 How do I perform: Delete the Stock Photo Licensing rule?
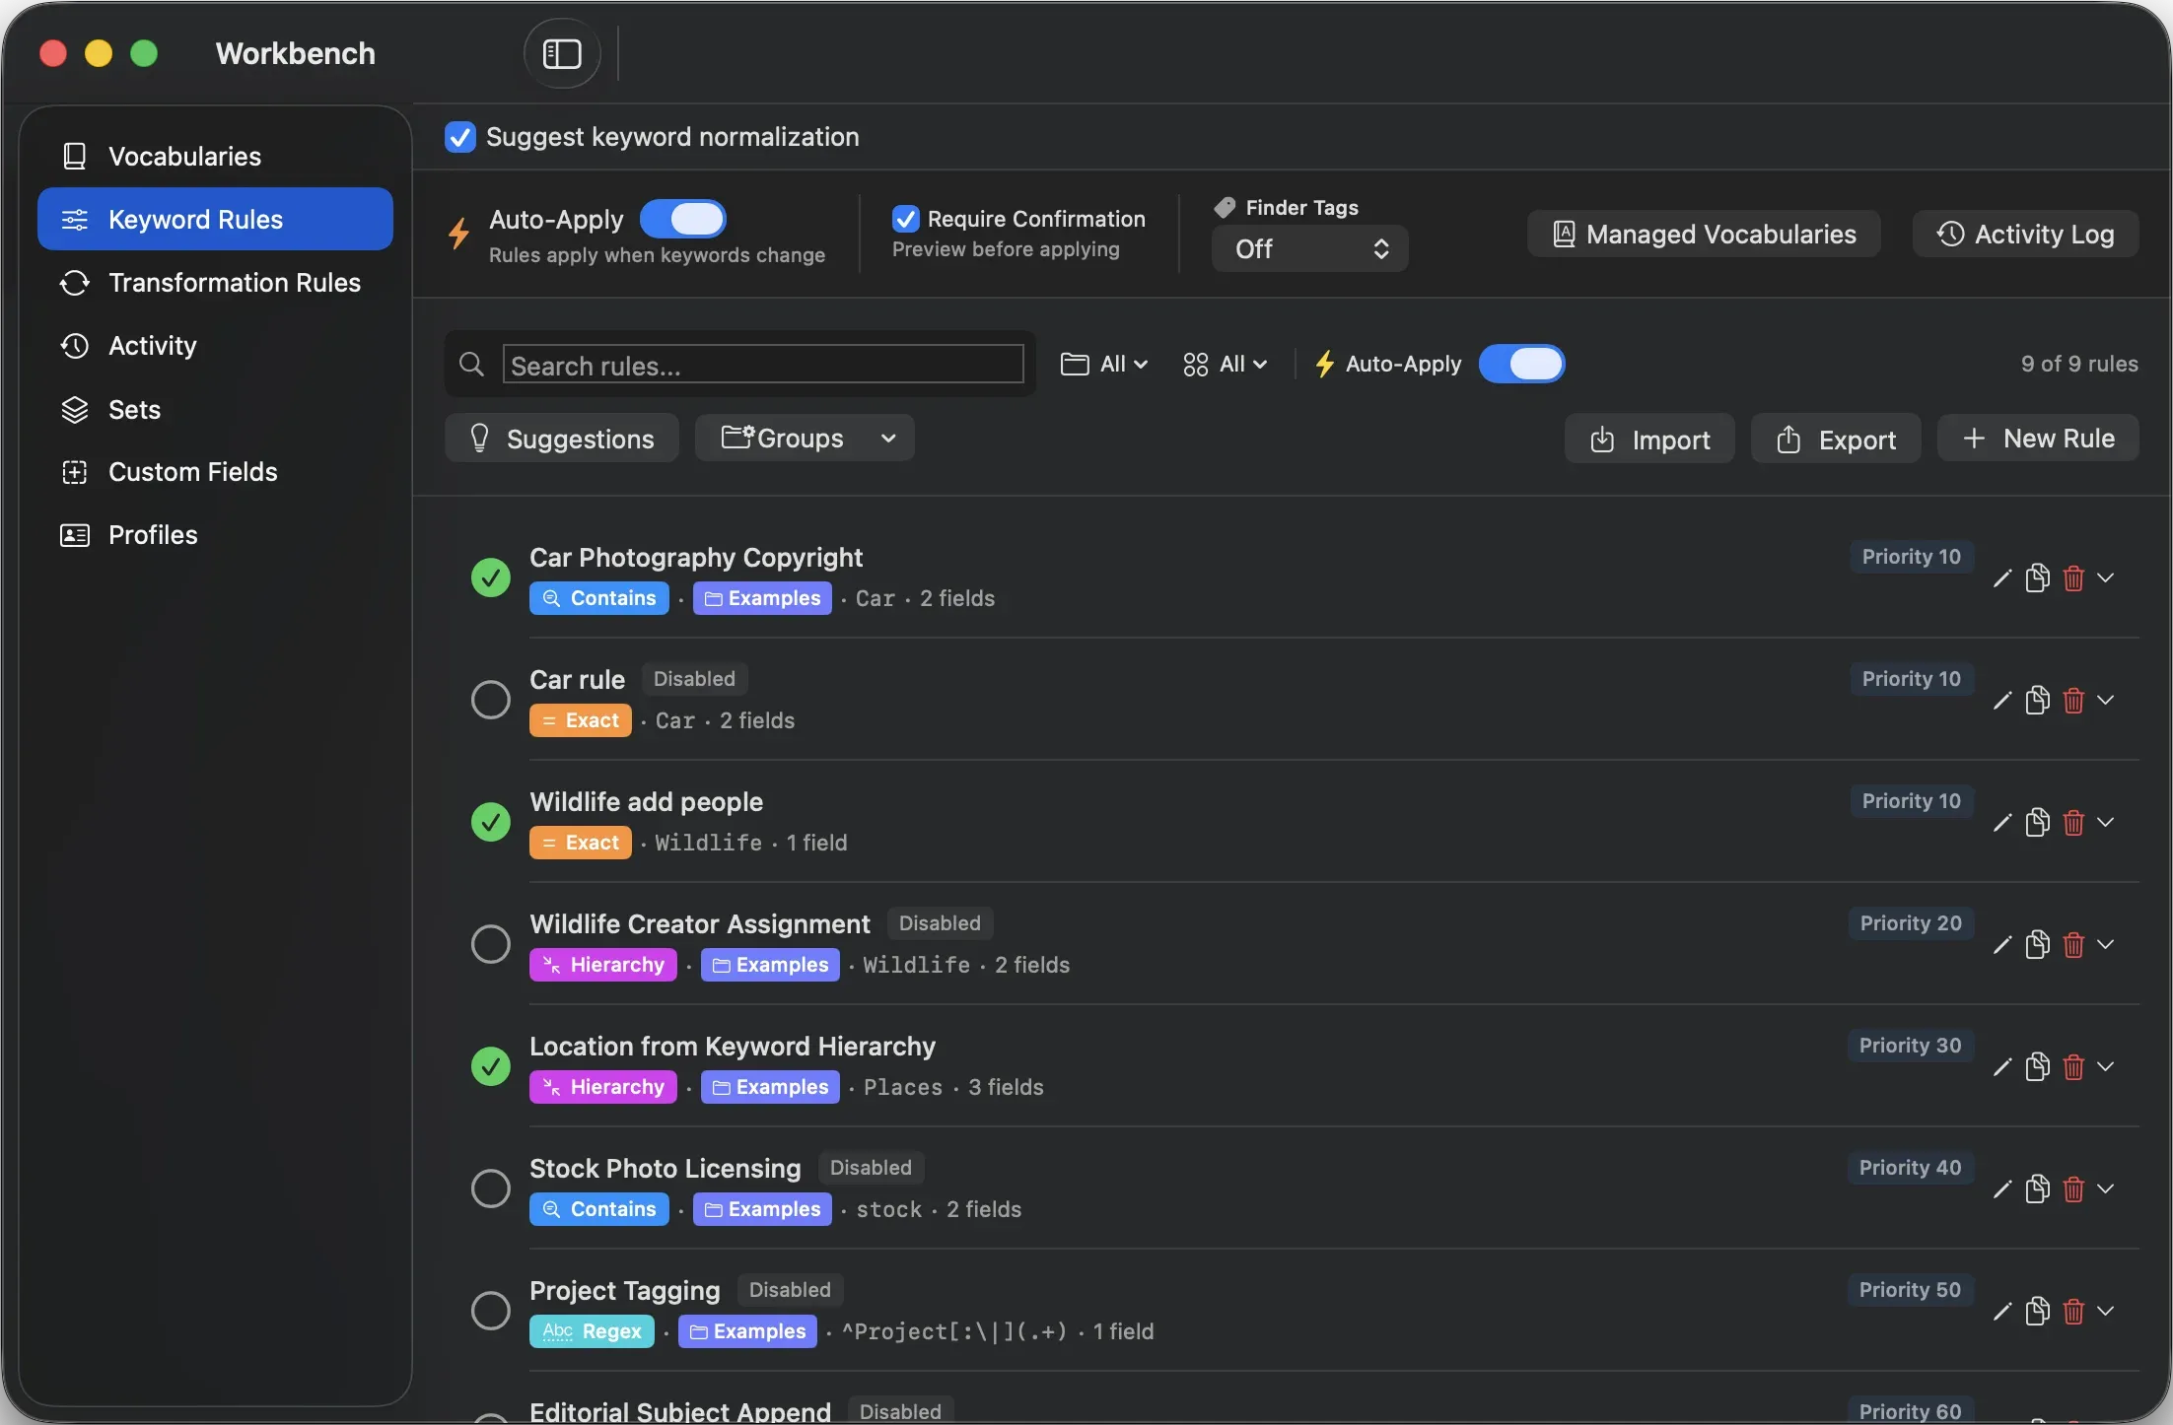pyautogui.click(x=2073, y=1189)
